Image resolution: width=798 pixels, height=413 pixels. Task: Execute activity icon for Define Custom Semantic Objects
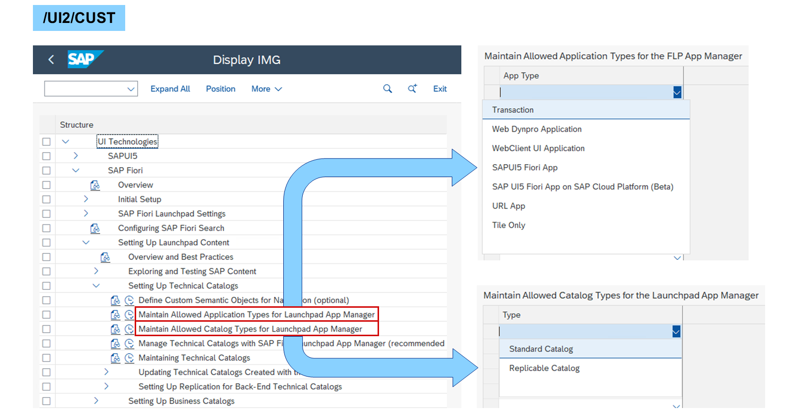[x=129, y=300]
